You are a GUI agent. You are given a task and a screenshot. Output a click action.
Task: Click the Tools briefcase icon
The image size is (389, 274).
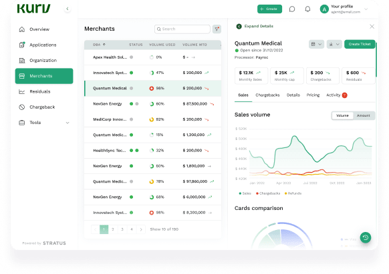[x=22, y=123]
